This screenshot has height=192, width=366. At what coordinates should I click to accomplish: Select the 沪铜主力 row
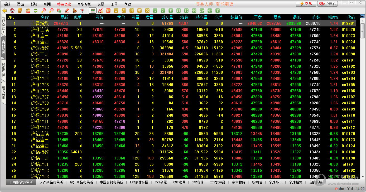[40, 54]
